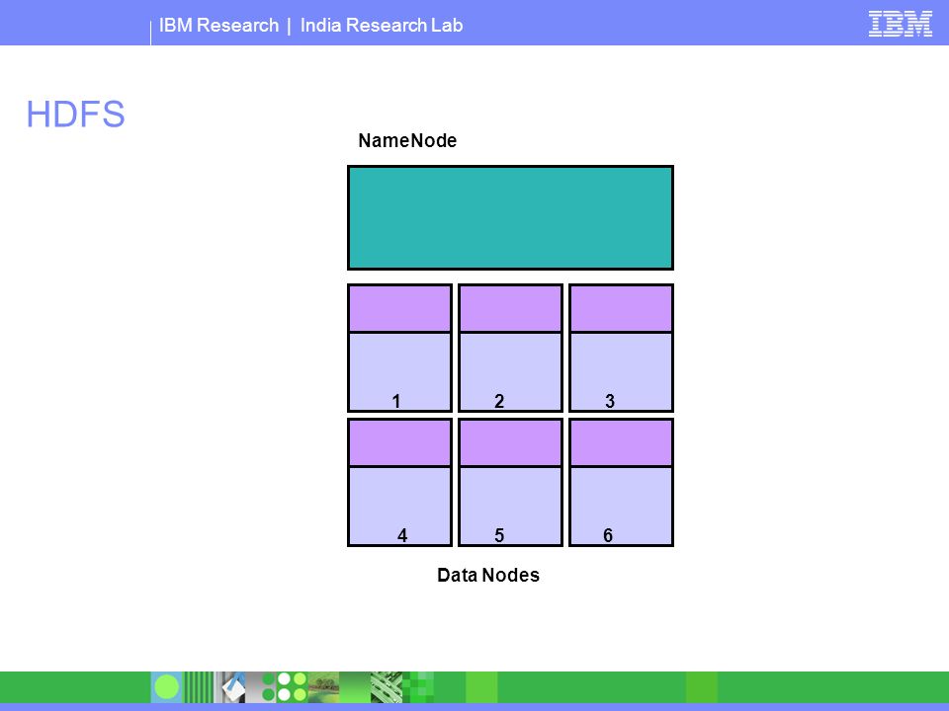Click the 'IBM Research' header text

[x=218, y=26]
